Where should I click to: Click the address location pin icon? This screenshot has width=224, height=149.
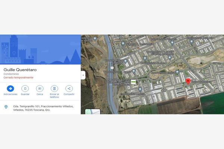[x=6, y=107]
